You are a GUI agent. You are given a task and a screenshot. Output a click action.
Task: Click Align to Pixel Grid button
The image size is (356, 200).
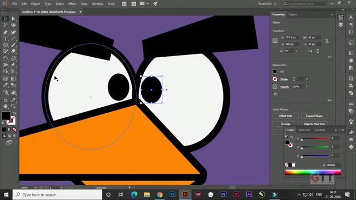(314, 124)
